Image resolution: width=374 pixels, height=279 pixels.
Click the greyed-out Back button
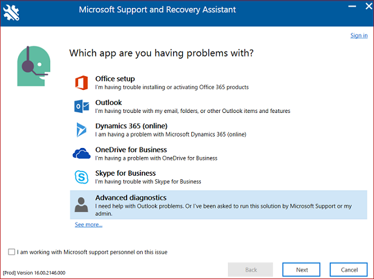[x=251, y=270]
